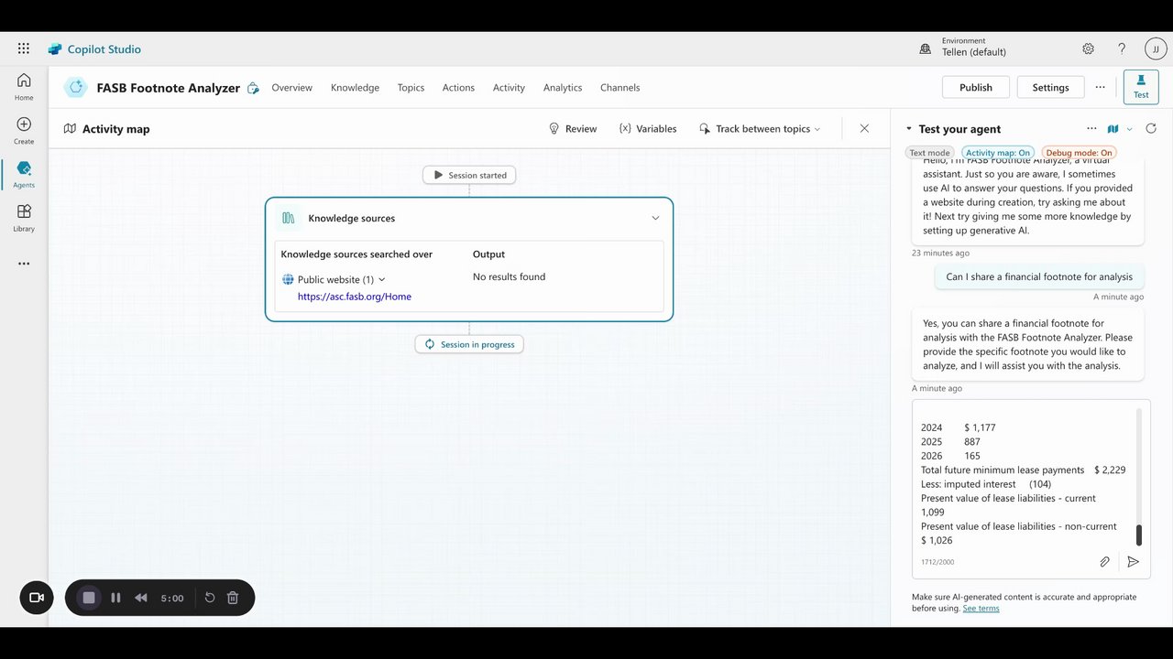Click the Settings button
This screenshot has height=659, width=1173.
pos(1050,87)
